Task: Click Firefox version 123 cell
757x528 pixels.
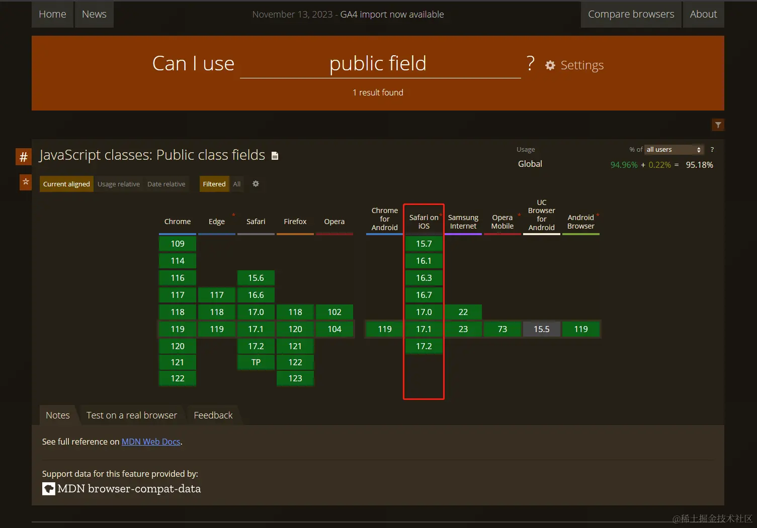Action: 295,378
